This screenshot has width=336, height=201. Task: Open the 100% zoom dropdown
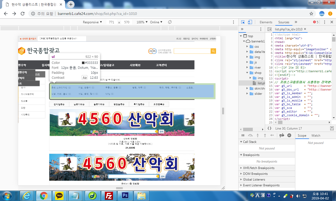[x=142, y=22]
